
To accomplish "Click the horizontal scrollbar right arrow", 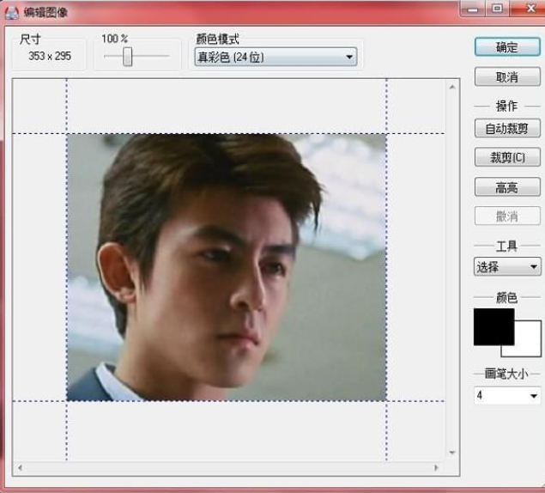I will point(436,467).
